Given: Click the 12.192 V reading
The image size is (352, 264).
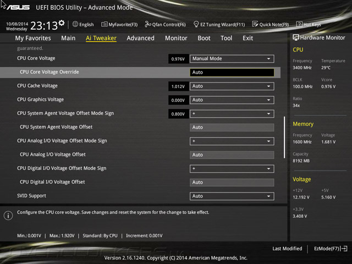Looking at the screenshot, I should point(301,197).
